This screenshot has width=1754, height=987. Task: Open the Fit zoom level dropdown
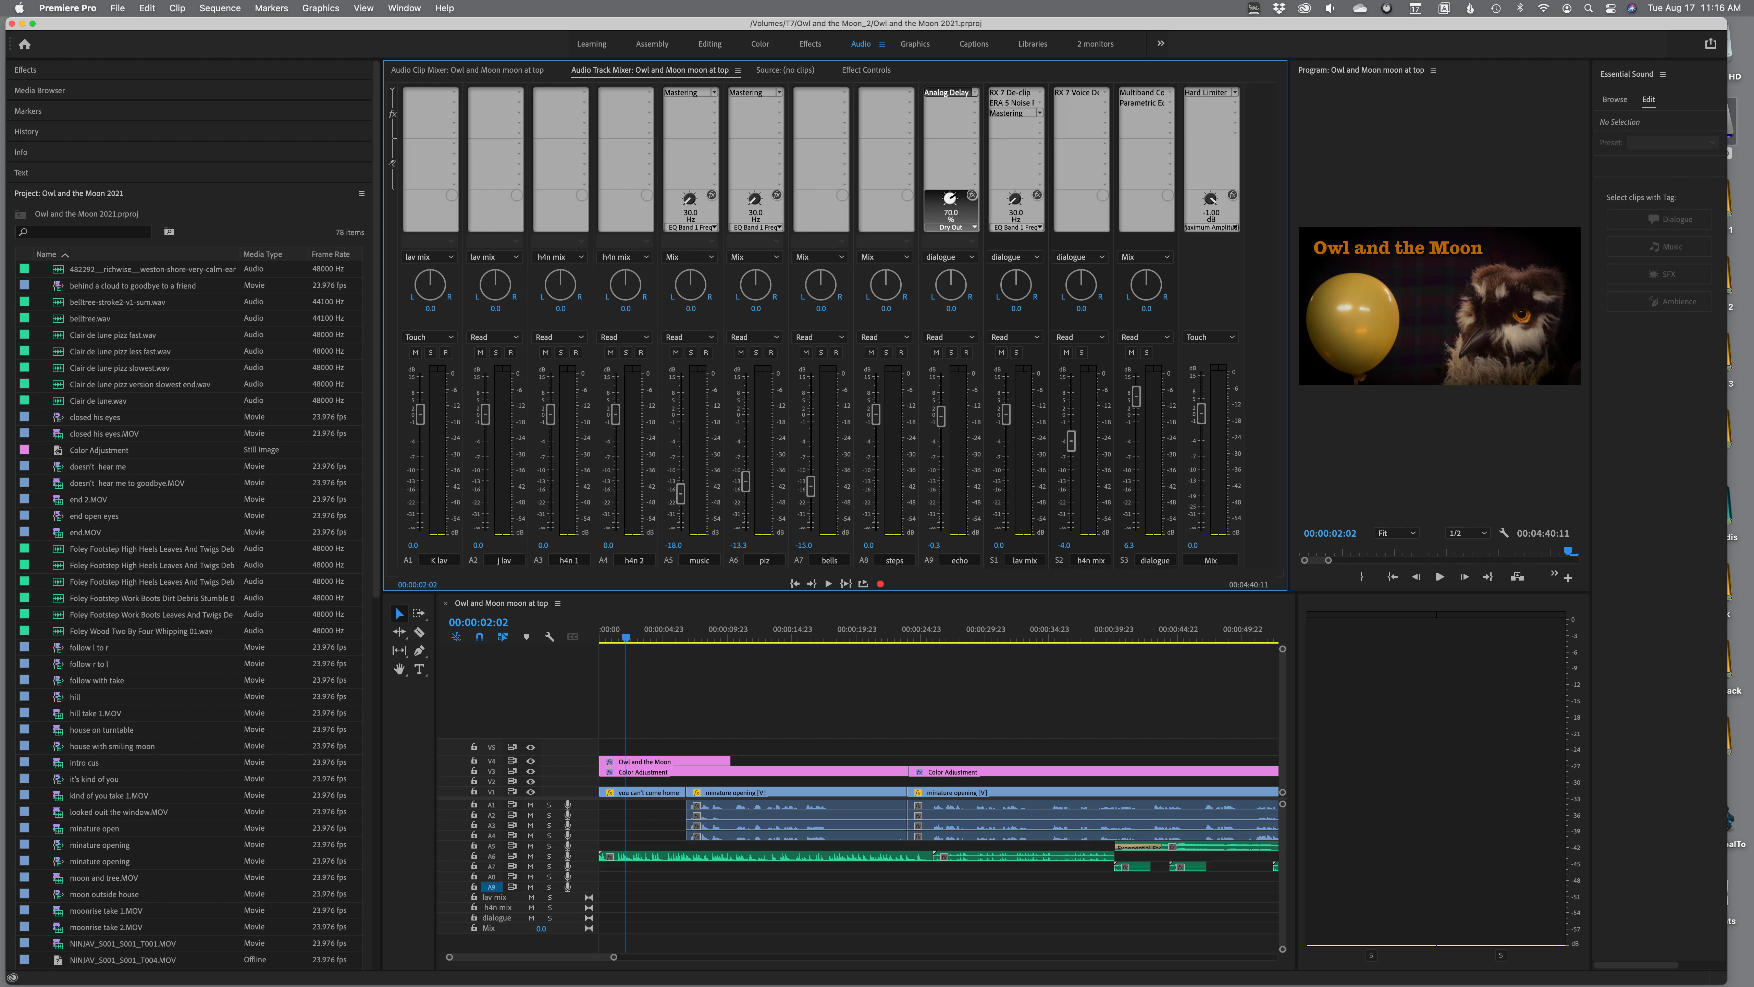tap(1397, 533)
